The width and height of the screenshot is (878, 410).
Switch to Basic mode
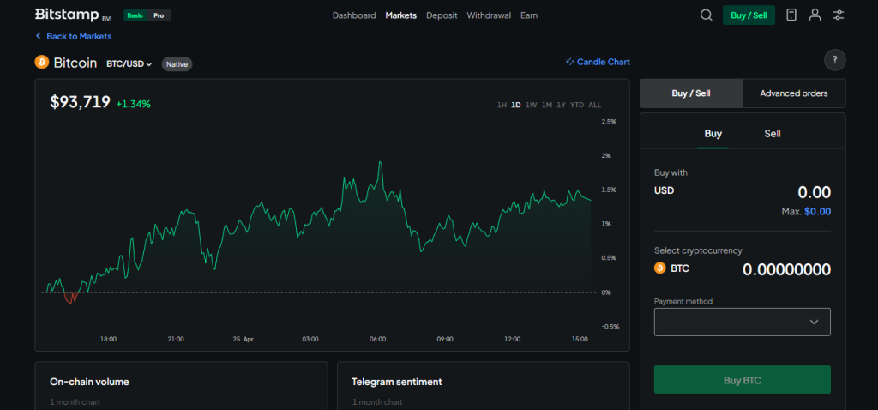coord(135,15)
